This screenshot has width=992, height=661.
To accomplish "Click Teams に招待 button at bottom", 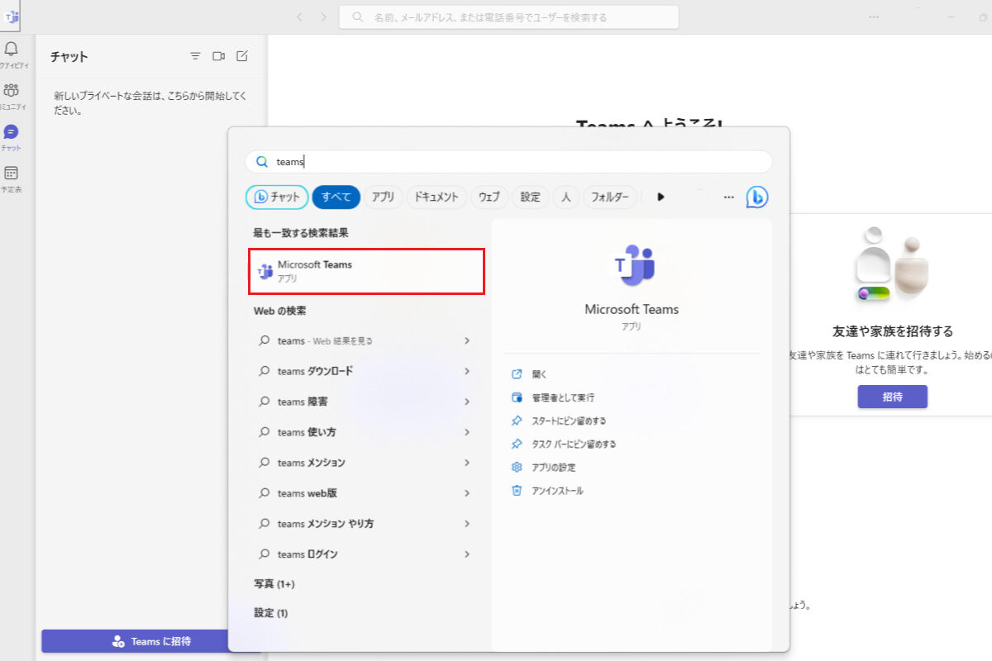I will click(x=151, y=641).
